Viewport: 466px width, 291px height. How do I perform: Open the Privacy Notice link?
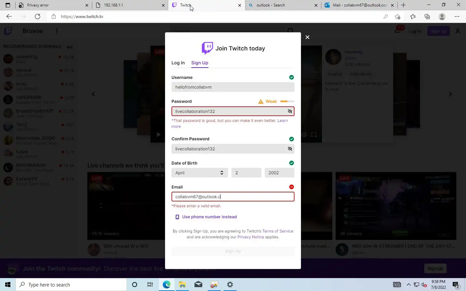pyautogui.click(x=251, y=237)
